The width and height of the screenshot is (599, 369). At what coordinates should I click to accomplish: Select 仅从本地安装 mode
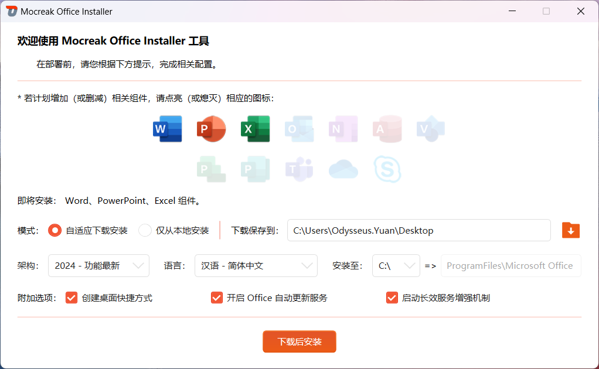coord(144,230)
